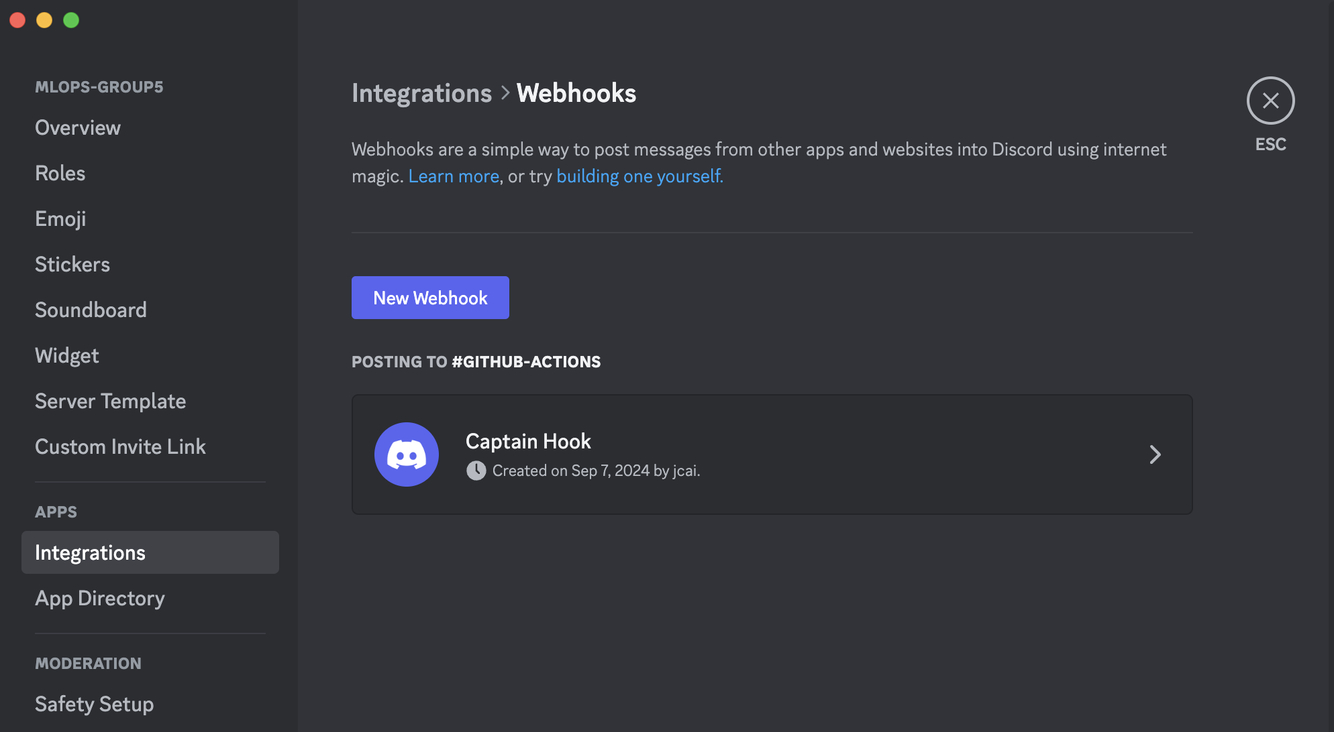1334x732 pixels.
Task: Select Roles in the sidebar
Action: tap(60, 173)
